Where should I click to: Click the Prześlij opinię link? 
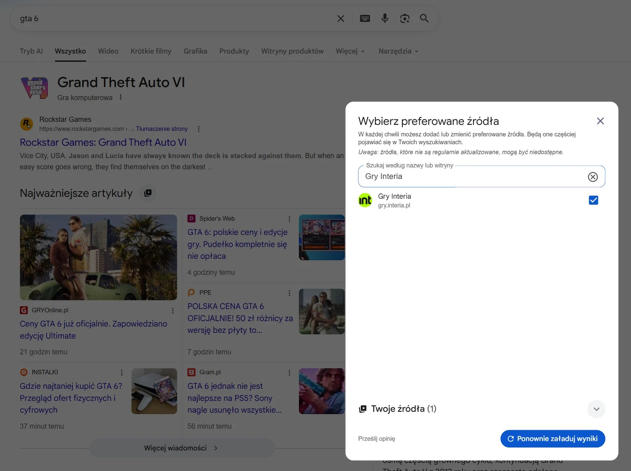point(376,439)
